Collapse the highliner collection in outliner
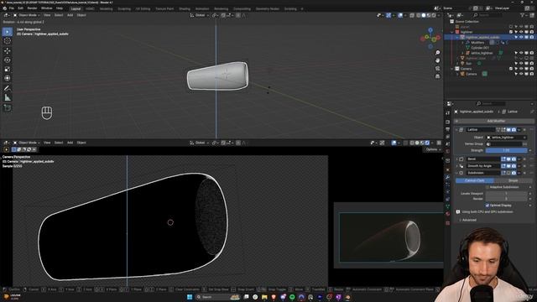 [x=452, y=32]
